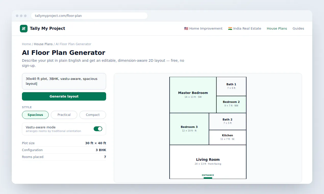Viewport: 324px width, 194px height.
Task: Select the Master Bedroom room in plan
Action: click(x=193, y=95)
